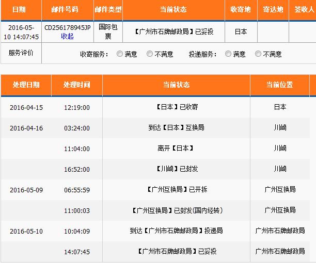This screenshot has width=316, height=263.
Task: Click the 收寄地 column header
Action: pos(241,9)
